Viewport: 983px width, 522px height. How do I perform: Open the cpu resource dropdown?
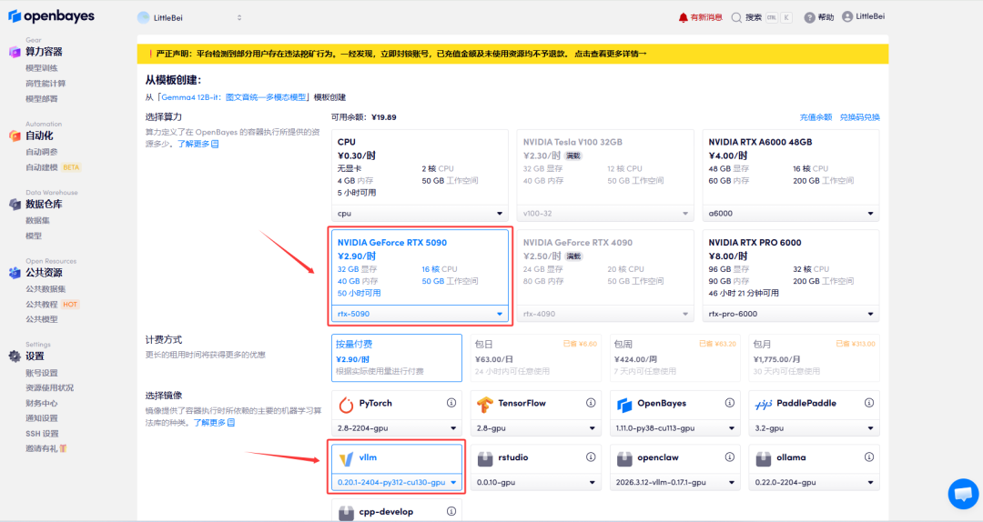(x=420, y=214)
